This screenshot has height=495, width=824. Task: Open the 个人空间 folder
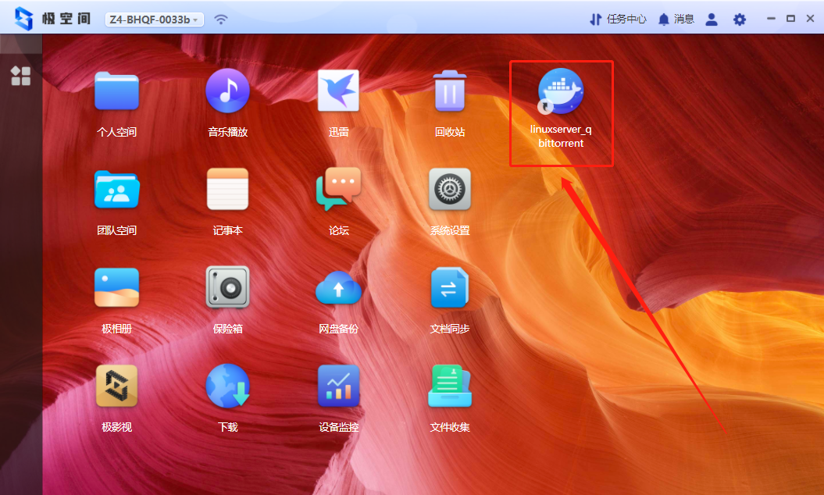tap(116, 91)
